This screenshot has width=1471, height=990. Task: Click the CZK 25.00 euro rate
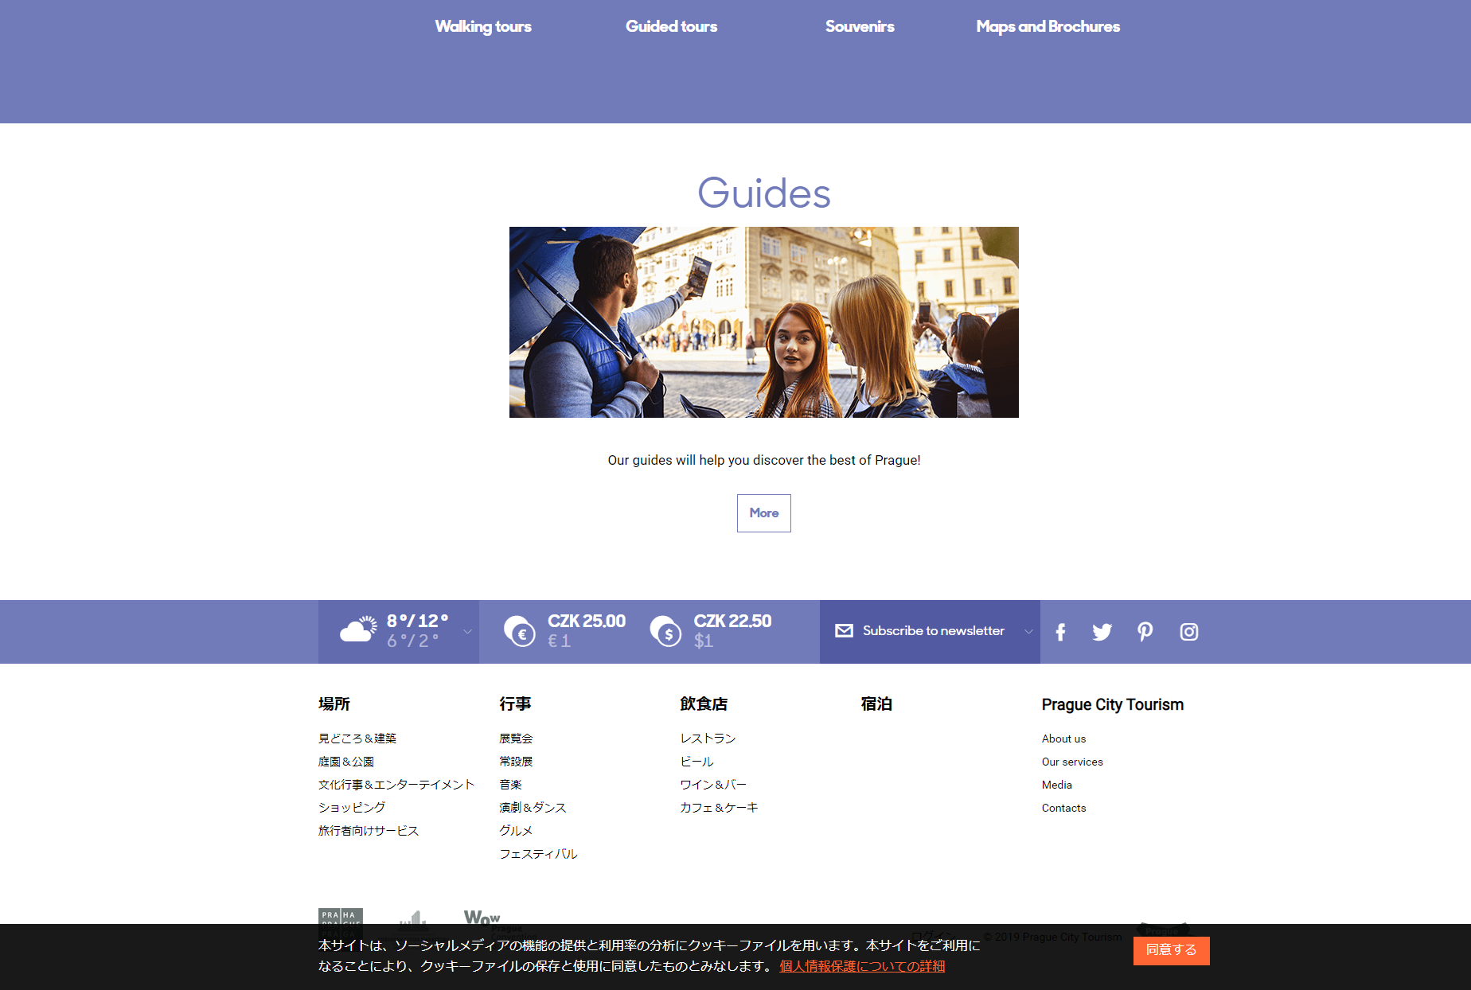tap(587, 621)
